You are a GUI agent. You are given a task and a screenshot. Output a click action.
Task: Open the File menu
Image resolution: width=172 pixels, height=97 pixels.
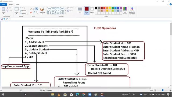coord(3,4)
